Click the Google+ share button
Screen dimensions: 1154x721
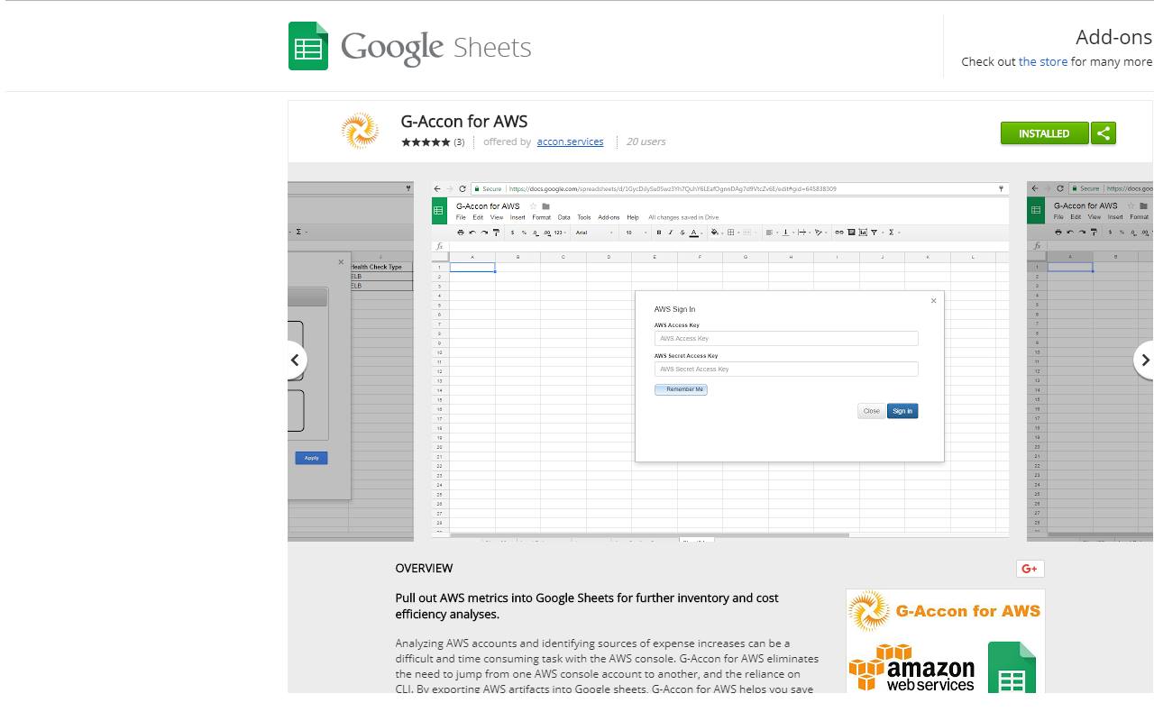[x=1030, y=568]
